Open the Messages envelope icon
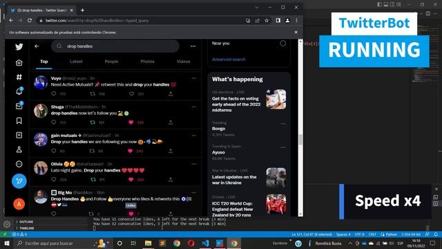The width and height of the screenshot is (442, 249). pyautogui.click(x=19, y=106)
